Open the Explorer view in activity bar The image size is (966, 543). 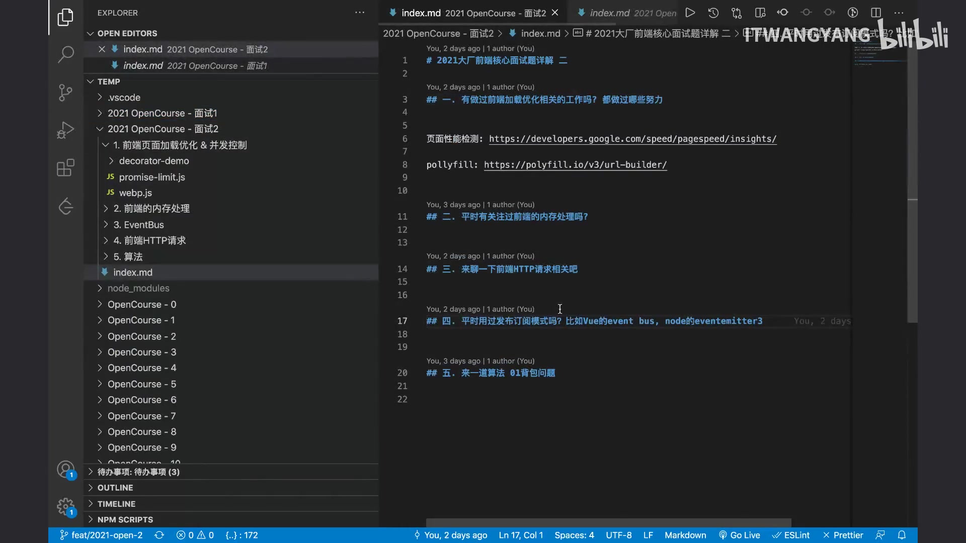65,17
